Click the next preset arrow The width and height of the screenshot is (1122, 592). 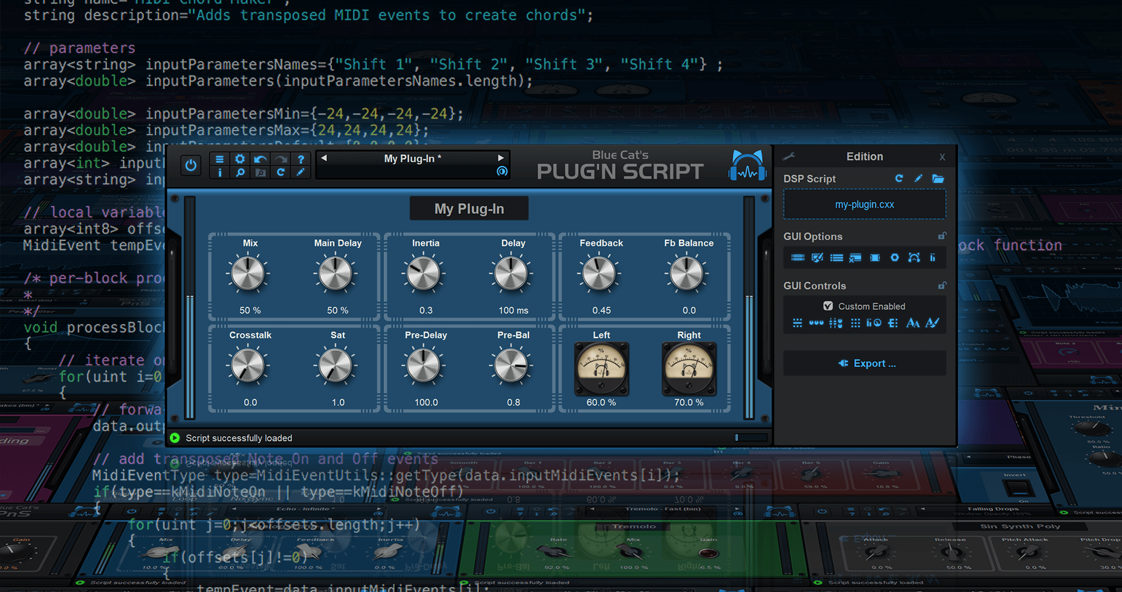(501, 157)
